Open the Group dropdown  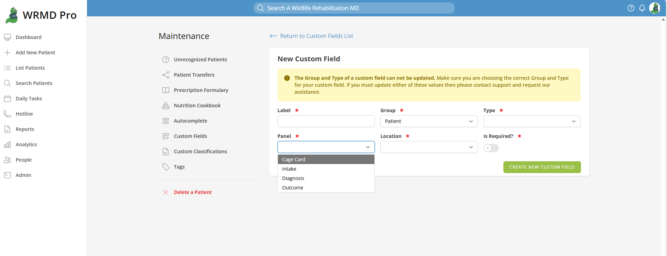[429, 121]
